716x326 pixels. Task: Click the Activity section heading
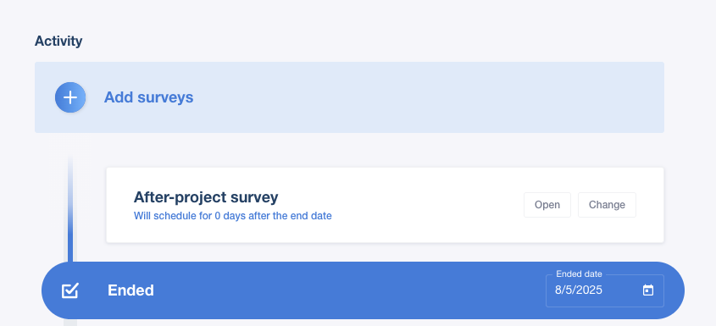[x=58, y=41]
